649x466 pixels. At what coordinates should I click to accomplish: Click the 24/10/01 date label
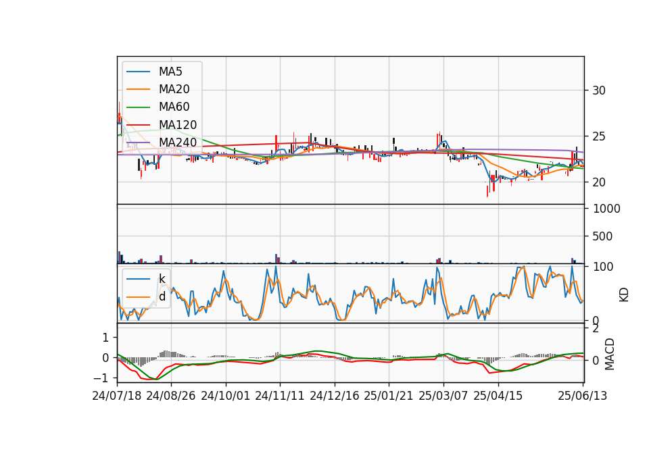(x=226, y=396)
